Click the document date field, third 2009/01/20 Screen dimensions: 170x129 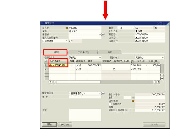tap(150, 41)
